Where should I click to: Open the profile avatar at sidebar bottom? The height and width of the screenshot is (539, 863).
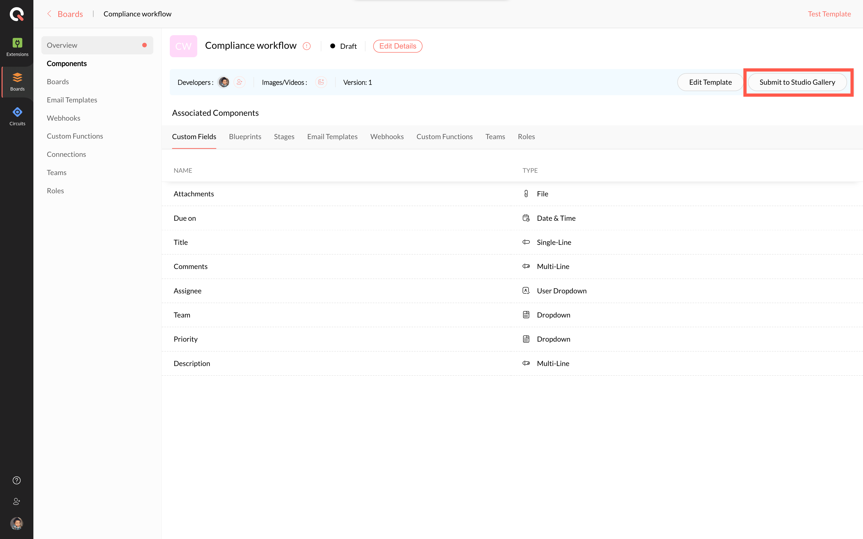click(16, 523)
